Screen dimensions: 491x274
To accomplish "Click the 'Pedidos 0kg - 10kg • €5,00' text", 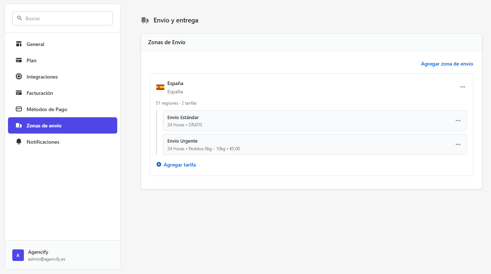I will (x=214, y=149).
